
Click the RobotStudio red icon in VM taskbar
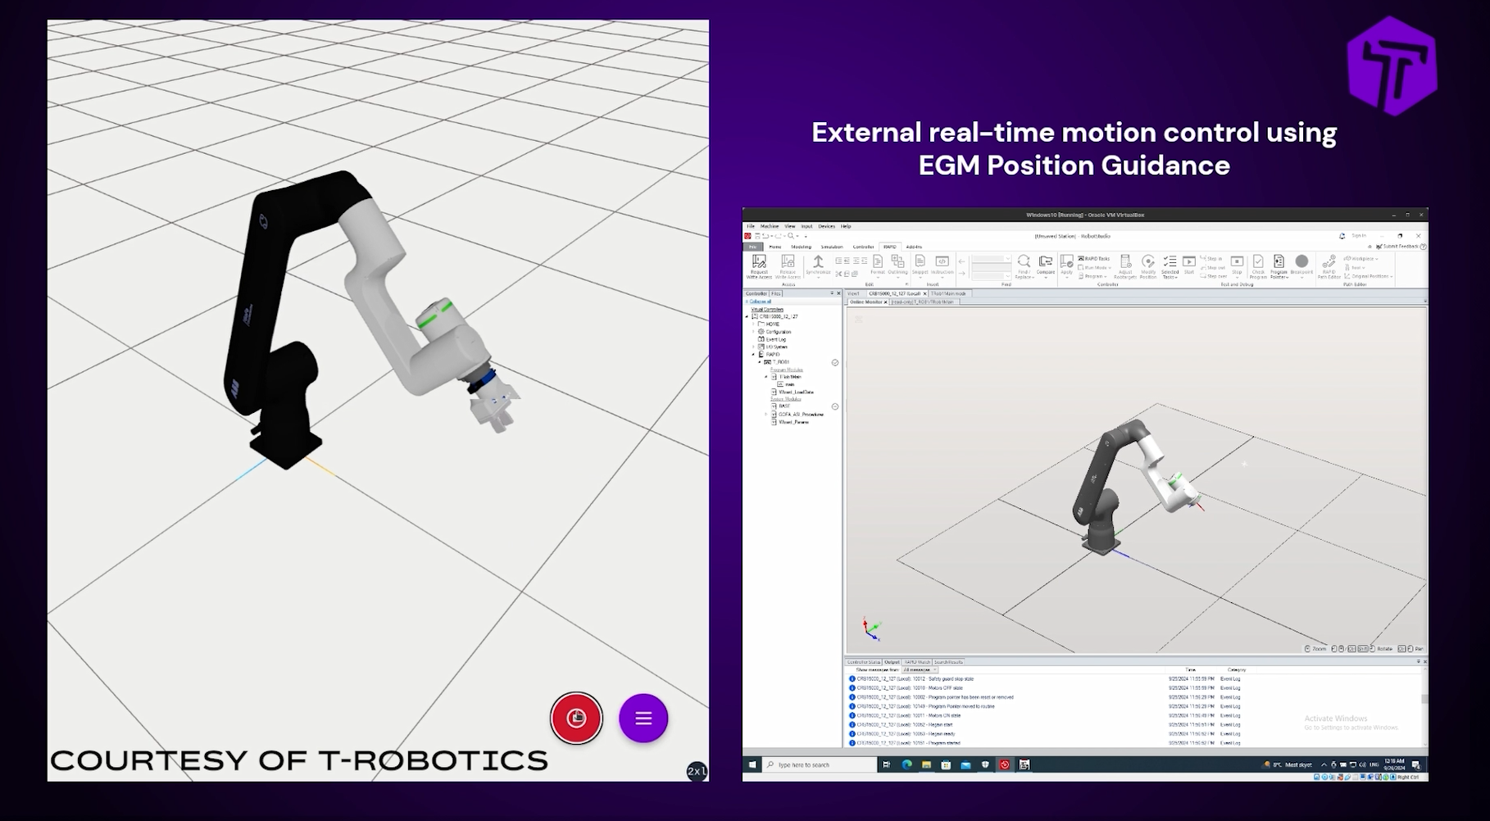(1005, 764)
